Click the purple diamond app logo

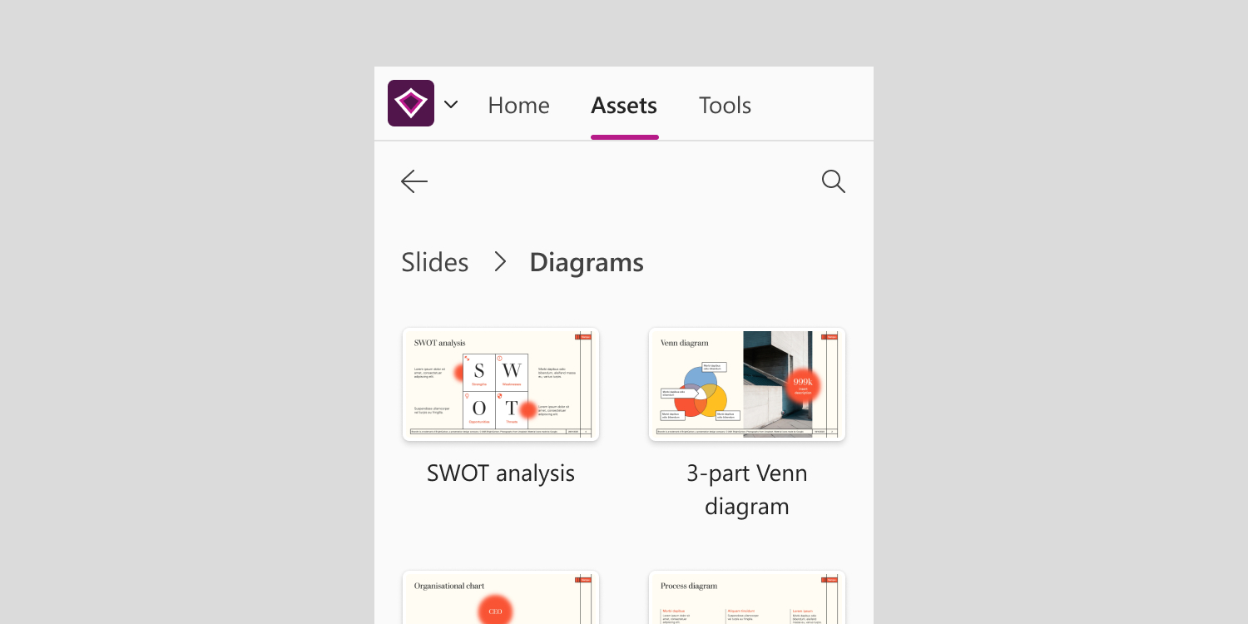(411, 103)
